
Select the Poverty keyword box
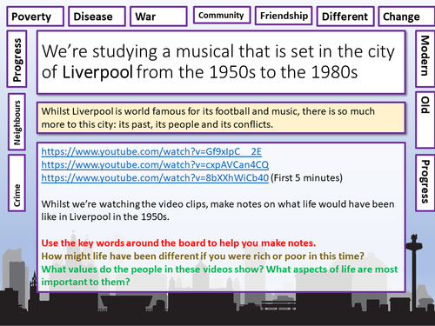[x=36, y=17]
